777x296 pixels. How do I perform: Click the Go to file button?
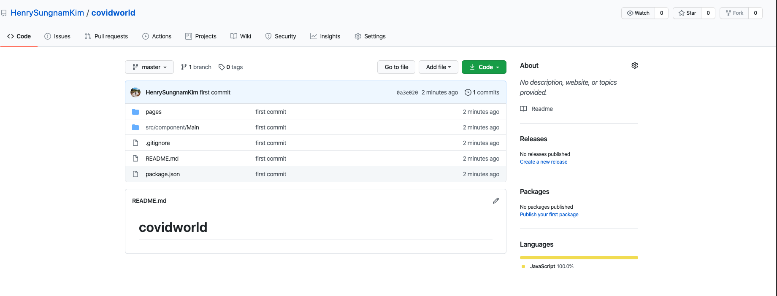(x=396, y=67)
